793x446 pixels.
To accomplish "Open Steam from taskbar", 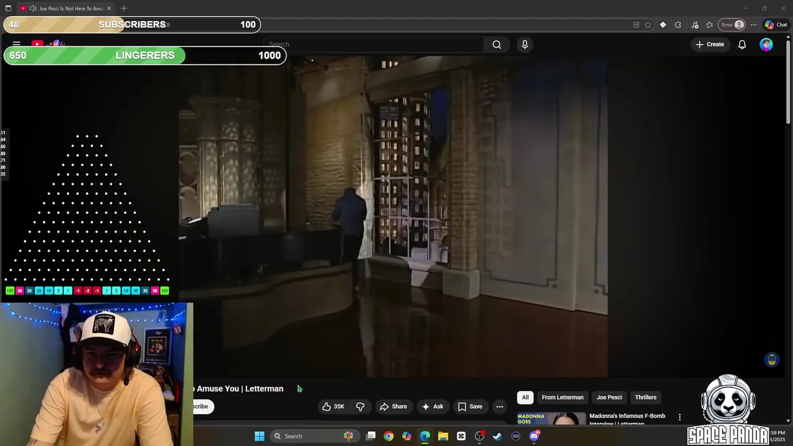I will [497, 436].
